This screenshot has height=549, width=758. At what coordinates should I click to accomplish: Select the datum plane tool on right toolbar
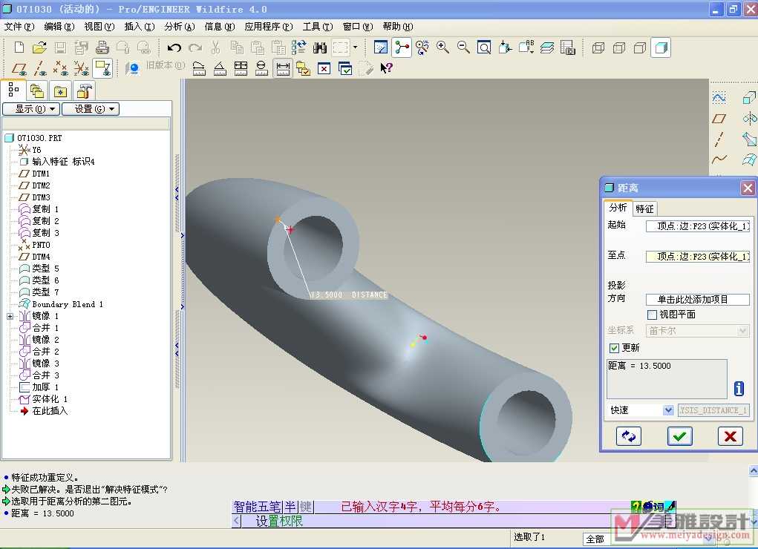click(x=719, y=119)
